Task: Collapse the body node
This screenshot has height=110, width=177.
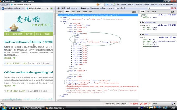Action: pyautogui.click(x=61, y=21)
